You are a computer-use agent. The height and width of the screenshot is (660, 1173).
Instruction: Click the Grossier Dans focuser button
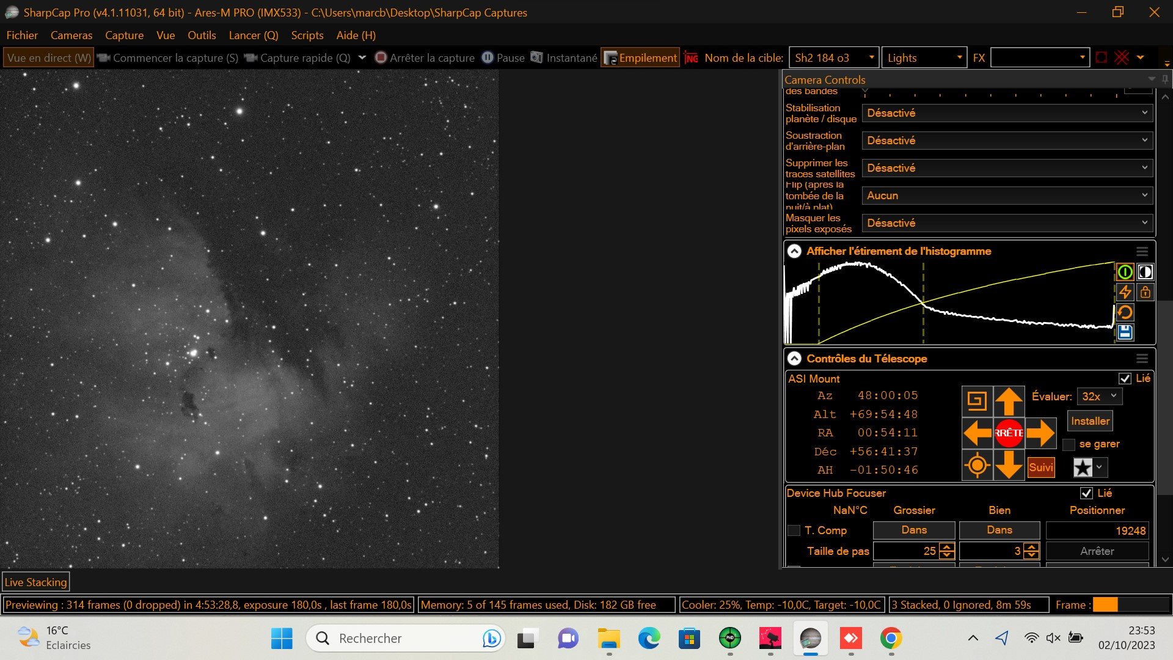coord(914,530)
